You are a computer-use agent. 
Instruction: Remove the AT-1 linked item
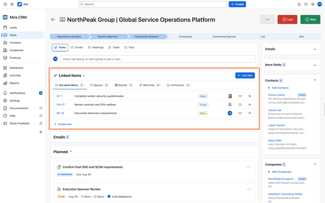[250, 96]
